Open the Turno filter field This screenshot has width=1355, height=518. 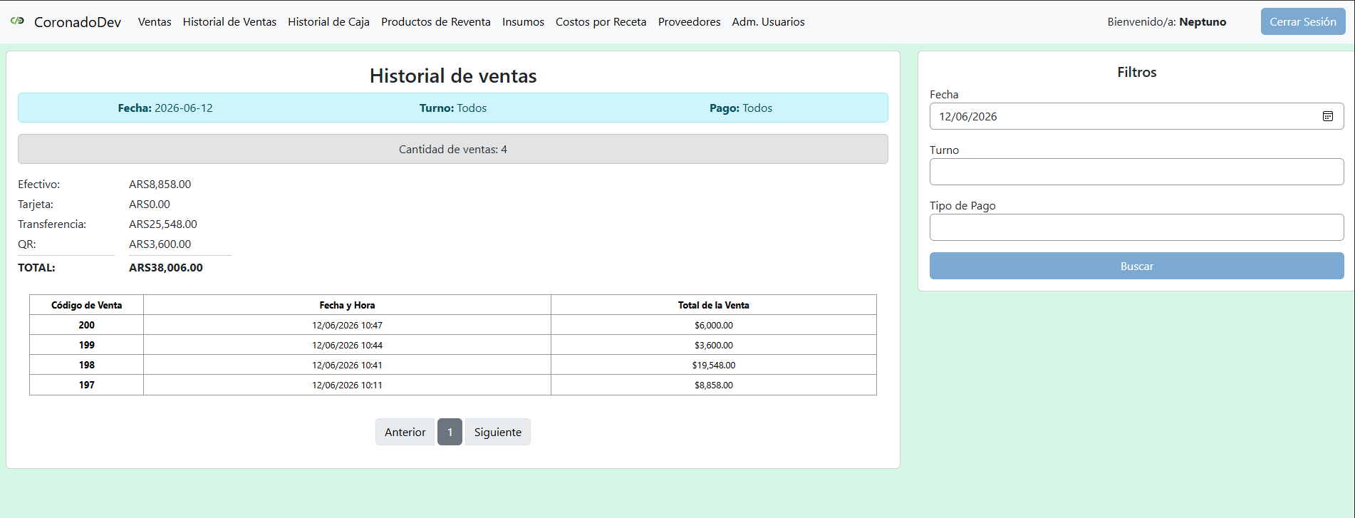[x=1136, y=172]
